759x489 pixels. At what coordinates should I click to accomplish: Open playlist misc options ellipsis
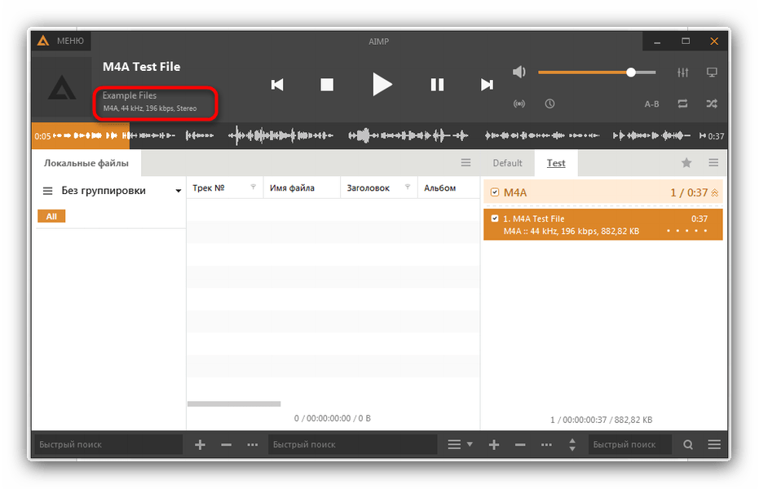click(x=546, y=444)
